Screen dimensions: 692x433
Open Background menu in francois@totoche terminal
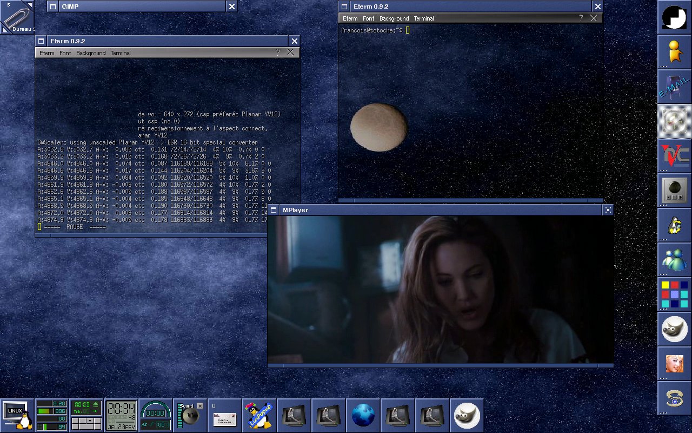tap(394, 18)
